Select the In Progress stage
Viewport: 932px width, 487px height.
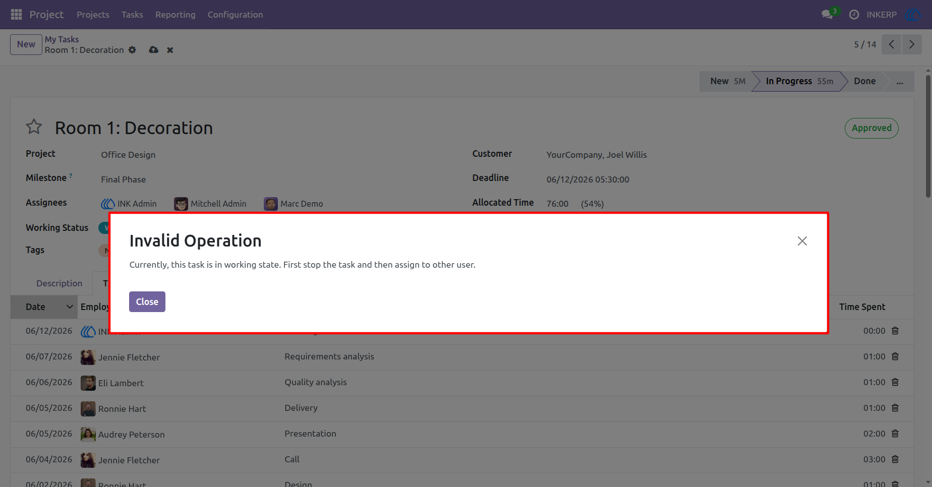[799, 81]
